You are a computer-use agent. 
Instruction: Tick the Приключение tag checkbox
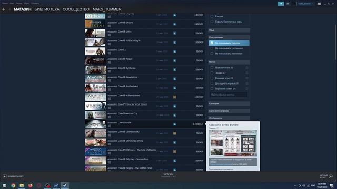pyautogui.click(x=212, y=68)
